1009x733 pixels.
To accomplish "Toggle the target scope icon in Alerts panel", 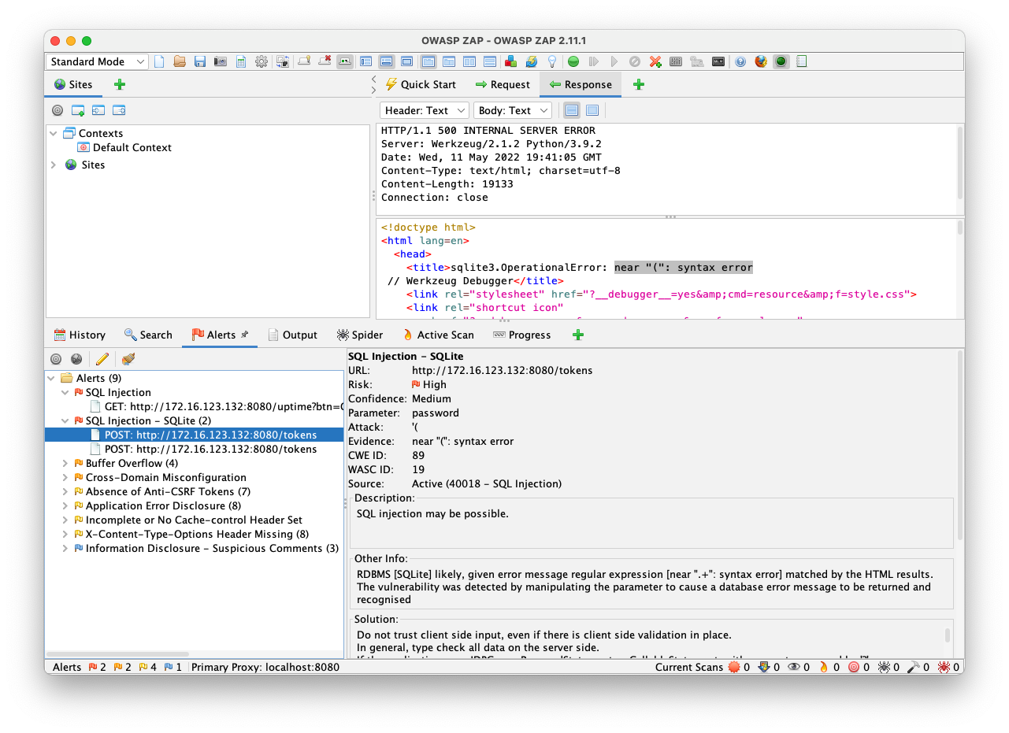I will [x=56, y=359].
